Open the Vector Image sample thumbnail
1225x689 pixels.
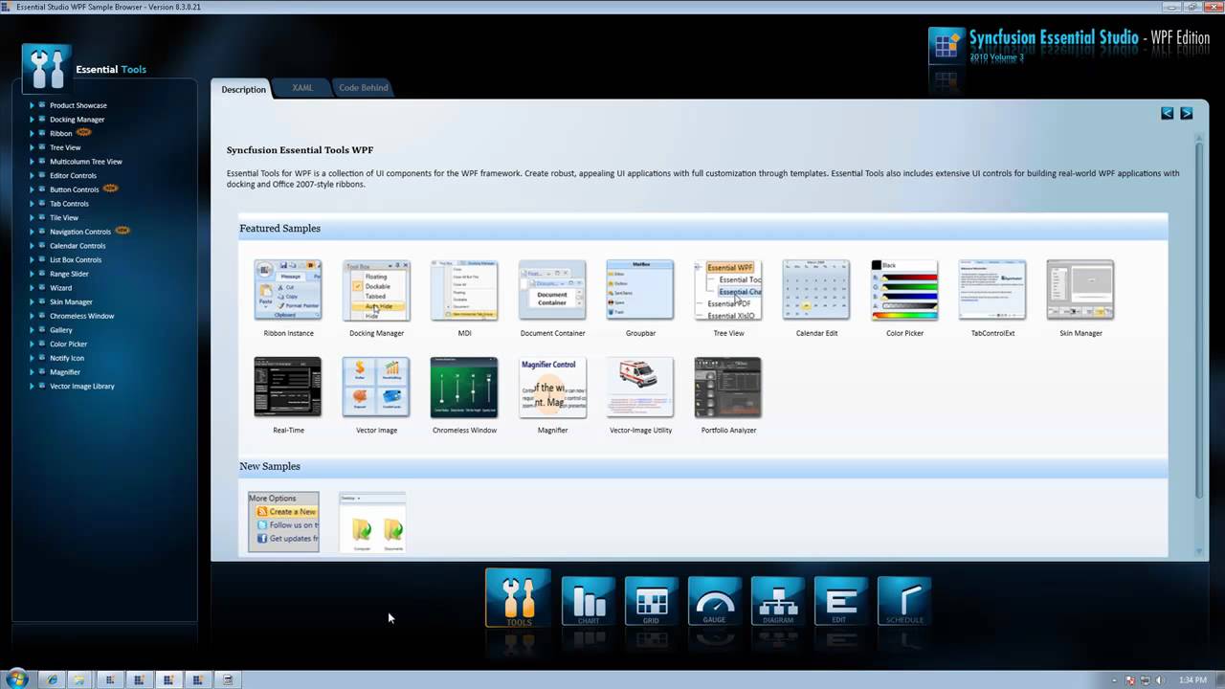pyautogui.click(x=376, y=388)
